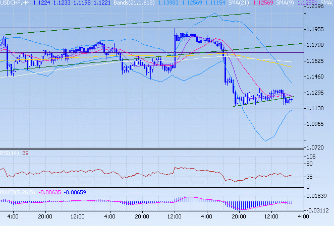Viewport: 334px width, 226px height.
Task: Click the 1.1955 price scale value
Action: [x=316, y=29]
